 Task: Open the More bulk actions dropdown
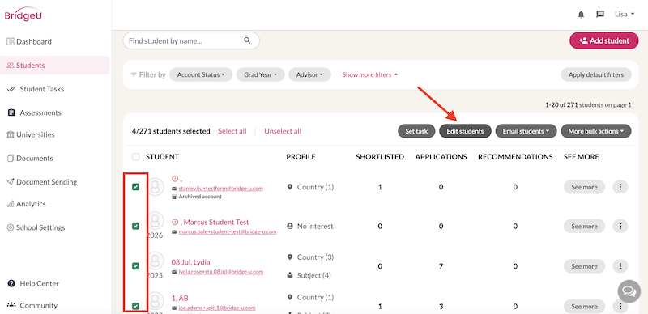click(596, 131)
